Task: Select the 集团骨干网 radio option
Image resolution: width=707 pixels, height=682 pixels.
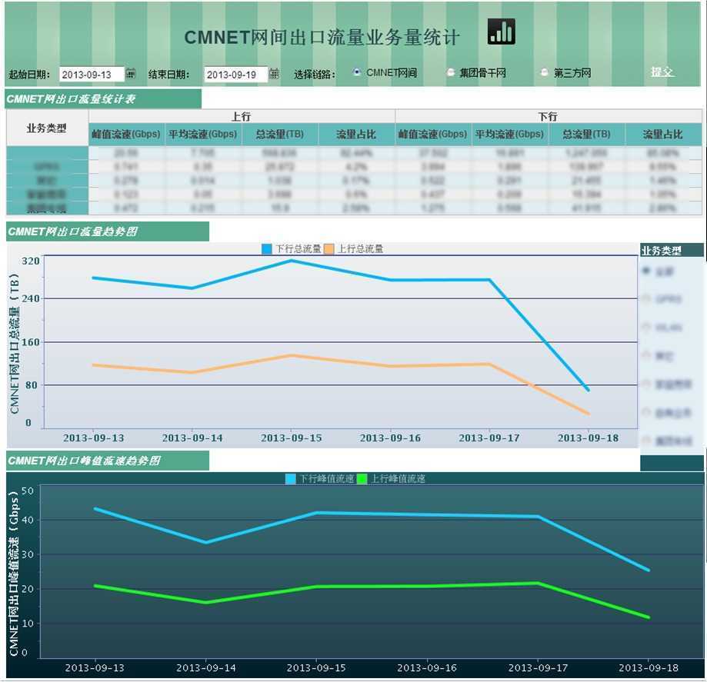Action: [x=451, y=72]
